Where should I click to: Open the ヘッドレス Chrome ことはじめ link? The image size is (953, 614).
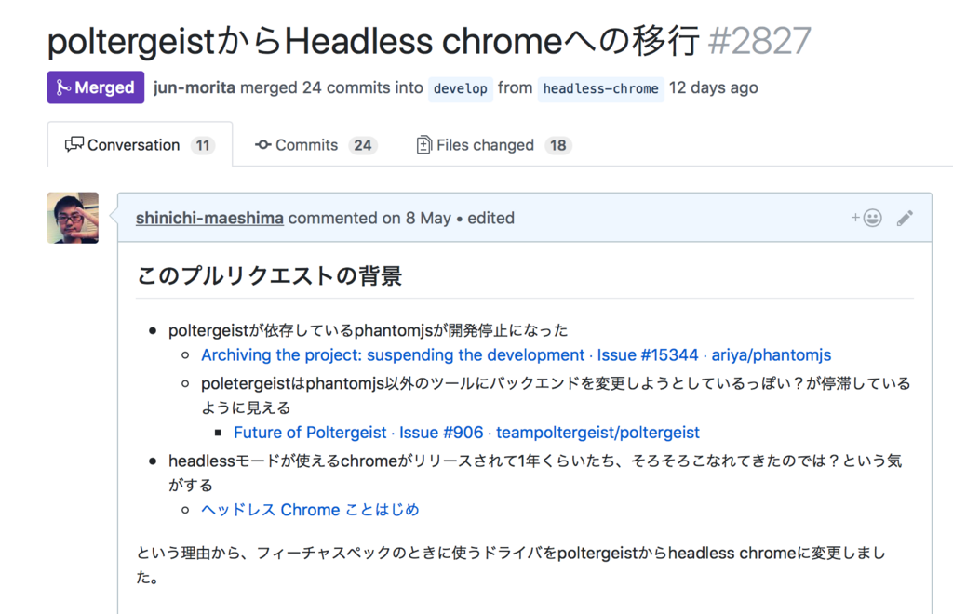click(310, 510)
